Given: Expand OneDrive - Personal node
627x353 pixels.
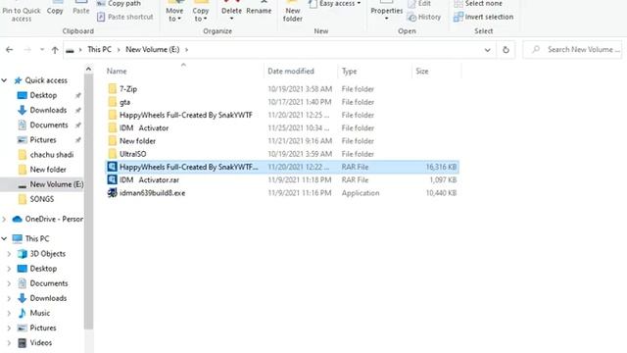Looking at the screenshot, I should point(4,219).
